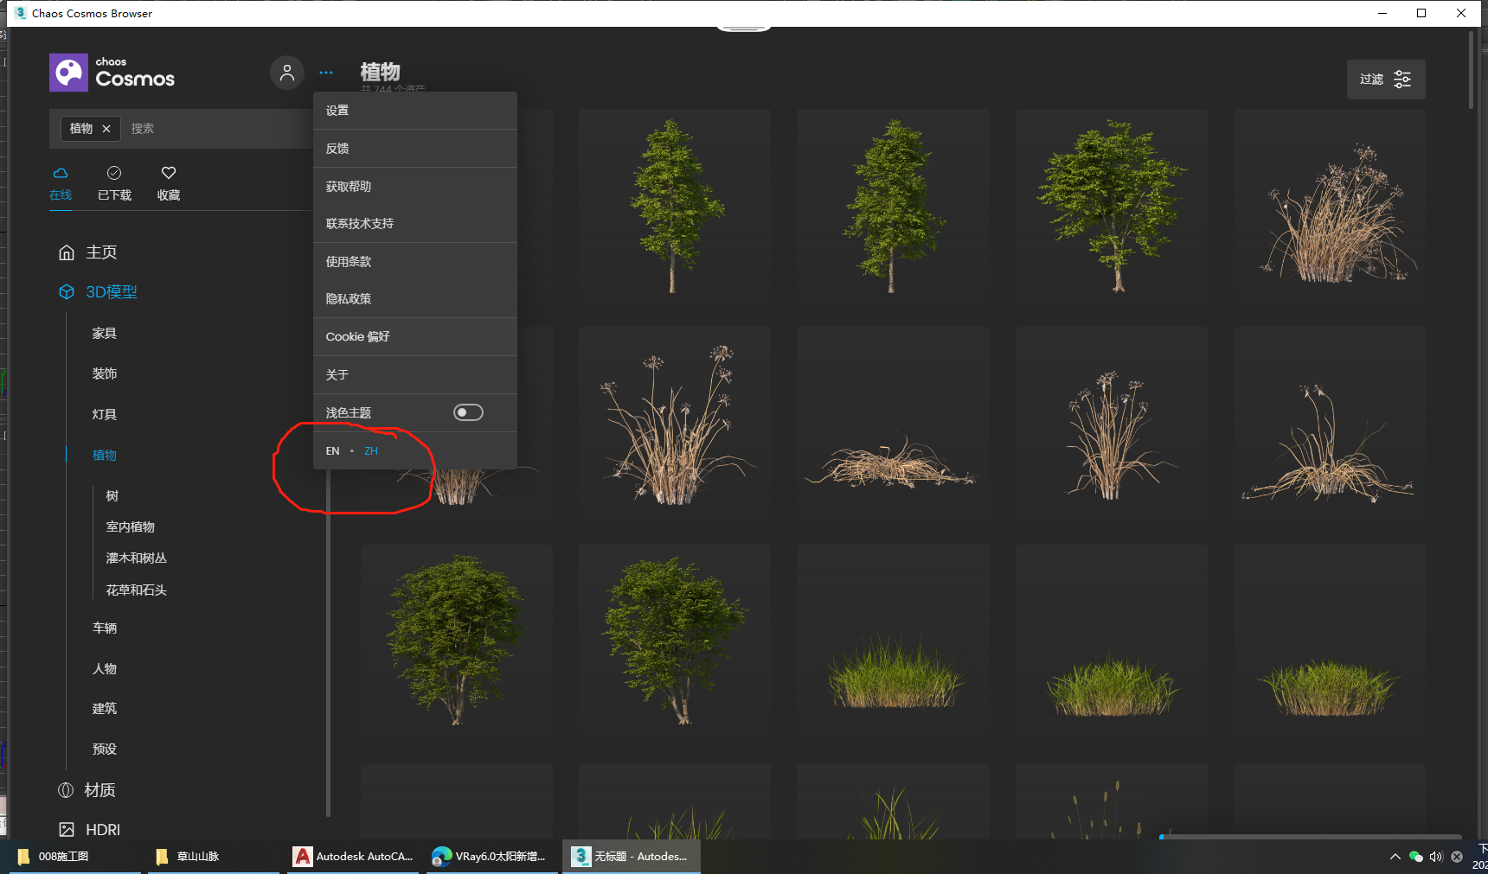Open 设置 in the menu
1488x874 pixels.
click(415, 111)
